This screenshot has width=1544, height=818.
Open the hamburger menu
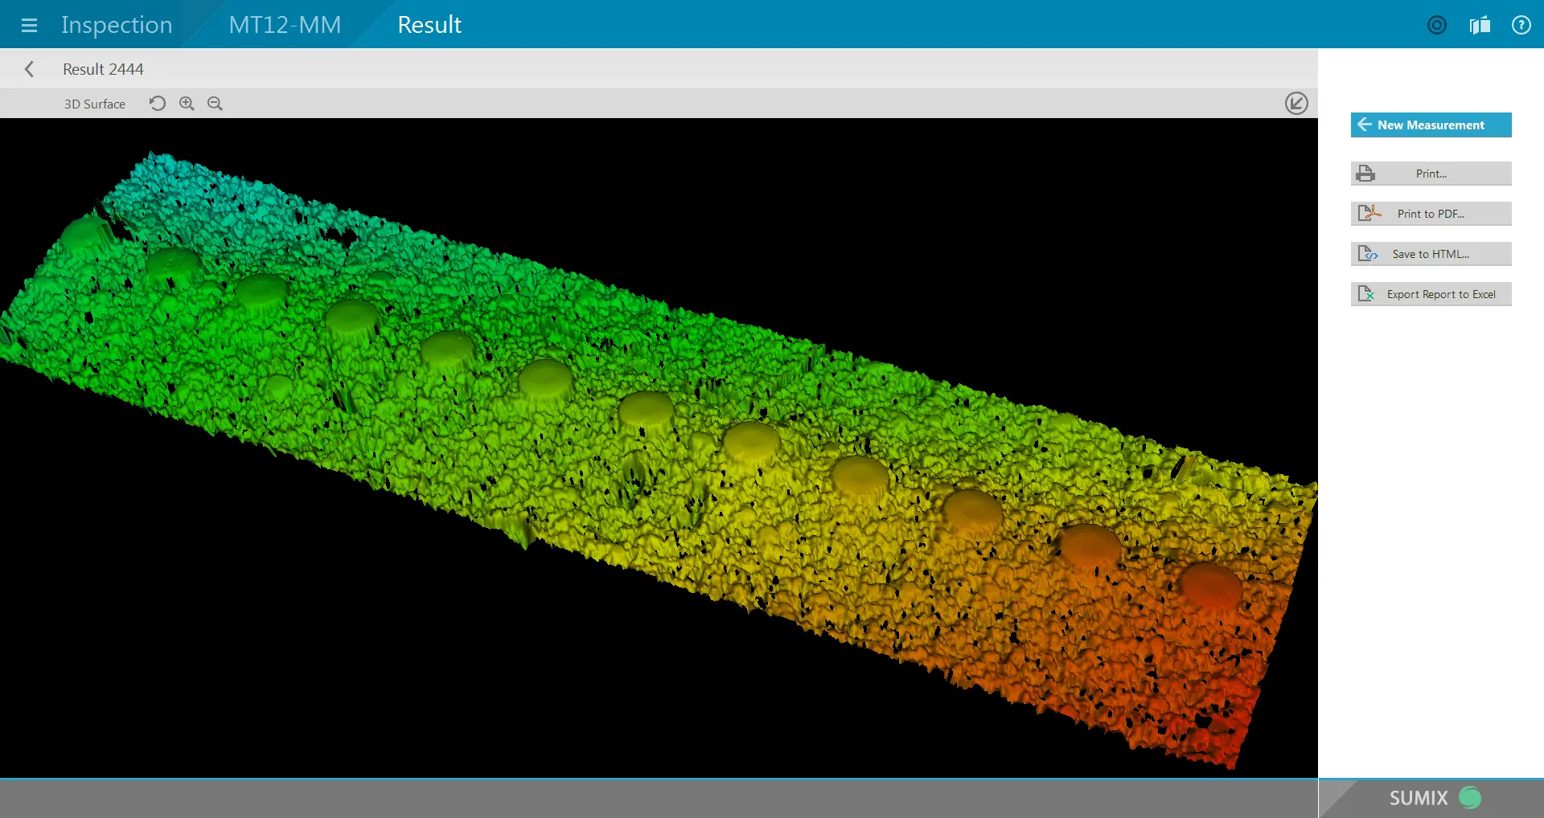coord(30,25)
